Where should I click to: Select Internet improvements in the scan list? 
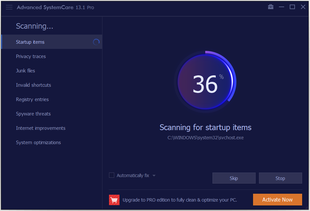pos(52,128)
